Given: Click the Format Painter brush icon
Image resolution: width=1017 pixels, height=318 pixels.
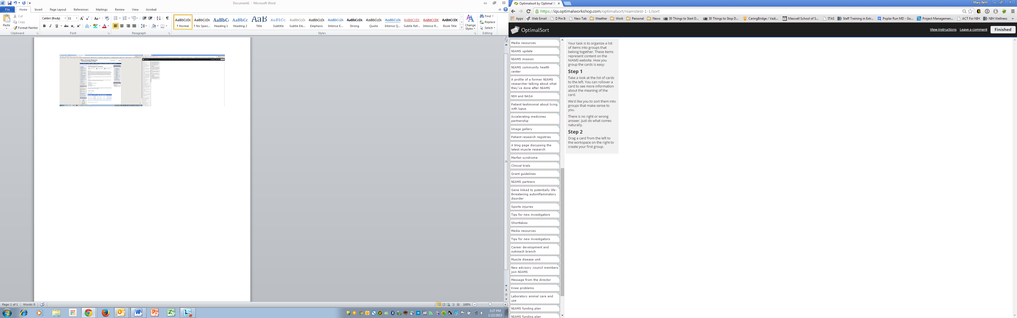Looking at the screenshot, I should click(x=15, y=28).
